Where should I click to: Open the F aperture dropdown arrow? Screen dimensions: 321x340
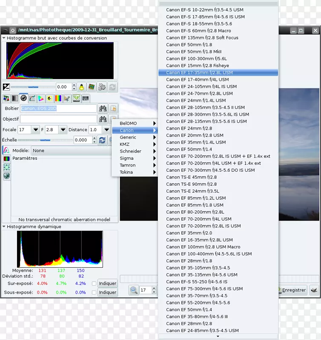pyautogui.click(x=63, y=130)
